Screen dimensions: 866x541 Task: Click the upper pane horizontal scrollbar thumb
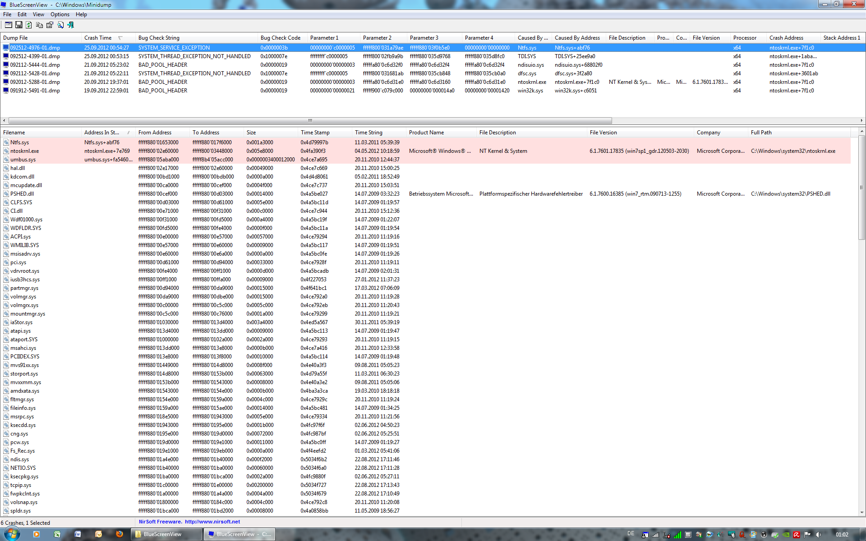310,120
